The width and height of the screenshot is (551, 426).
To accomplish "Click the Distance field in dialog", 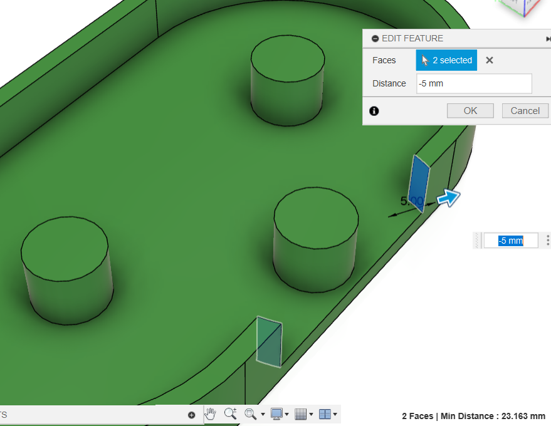I will [x=474, y=83].
